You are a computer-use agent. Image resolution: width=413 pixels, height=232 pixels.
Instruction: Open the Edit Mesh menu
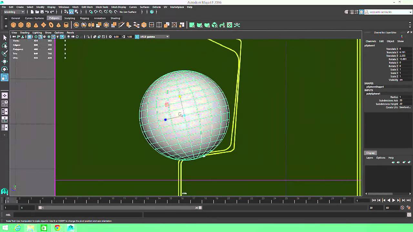tap(87, 7)
